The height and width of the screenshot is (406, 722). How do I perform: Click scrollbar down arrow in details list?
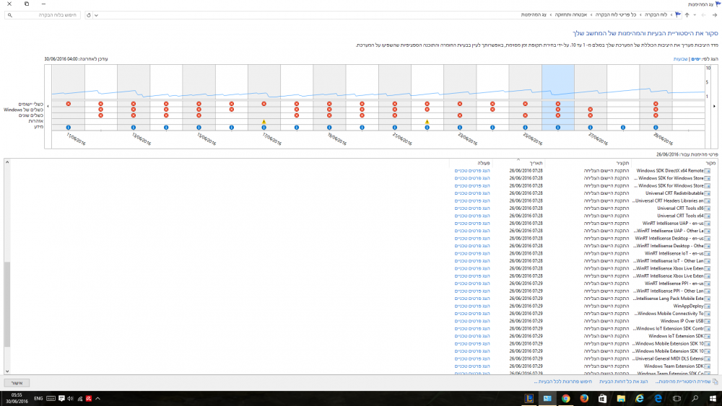[x=7, y=371]
